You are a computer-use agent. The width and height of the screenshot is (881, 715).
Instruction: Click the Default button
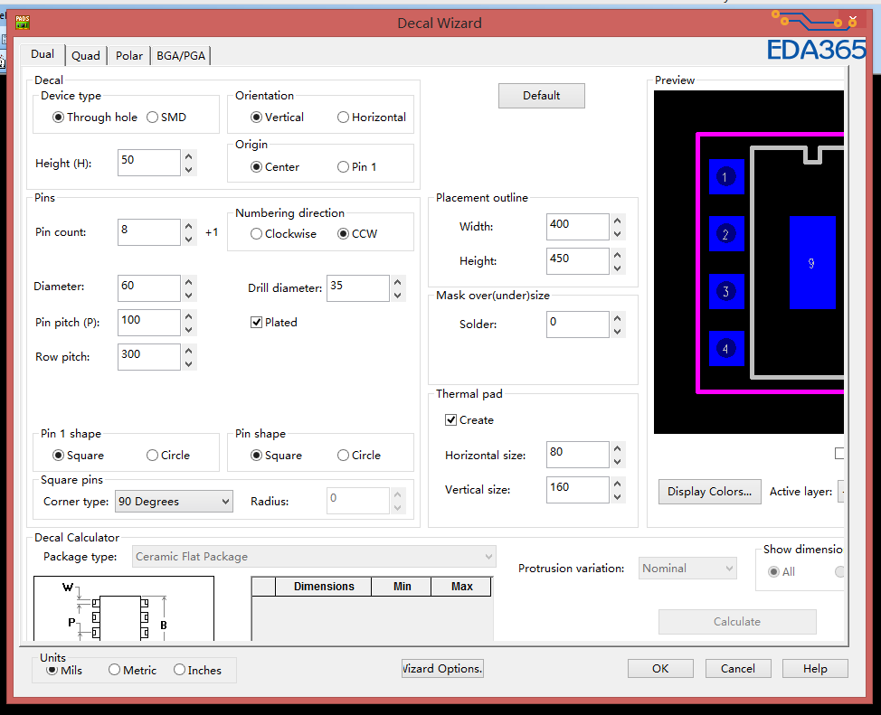pyautogui.click(x=542, y=96)
